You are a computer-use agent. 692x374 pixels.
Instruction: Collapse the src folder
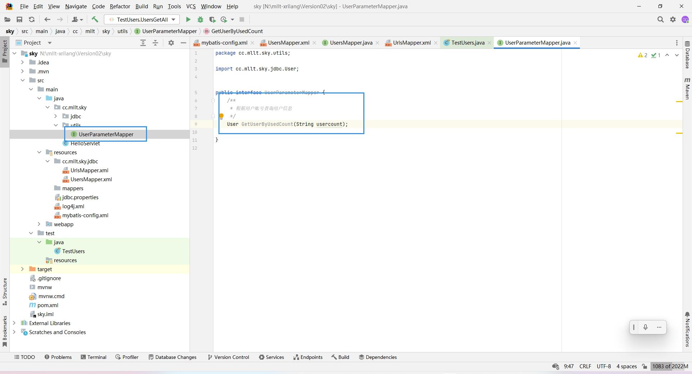coord(22,80)
